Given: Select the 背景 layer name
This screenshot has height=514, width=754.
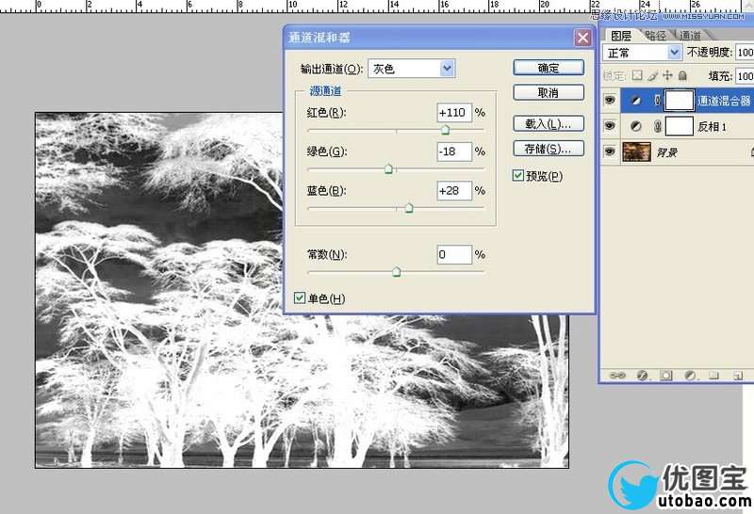Looking at the screenshot, I should [667, 153].
